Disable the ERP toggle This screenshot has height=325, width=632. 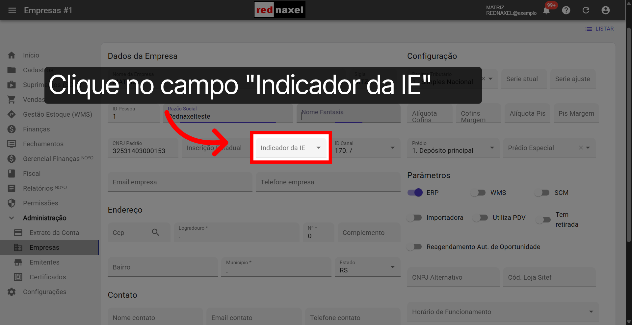tap(414, 193)
